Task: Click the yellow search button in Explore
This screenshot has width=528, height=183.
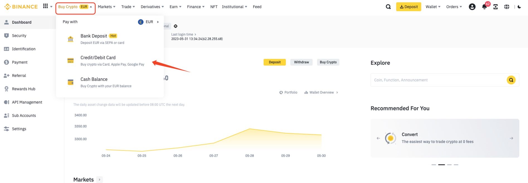Action: coord(511,80)
